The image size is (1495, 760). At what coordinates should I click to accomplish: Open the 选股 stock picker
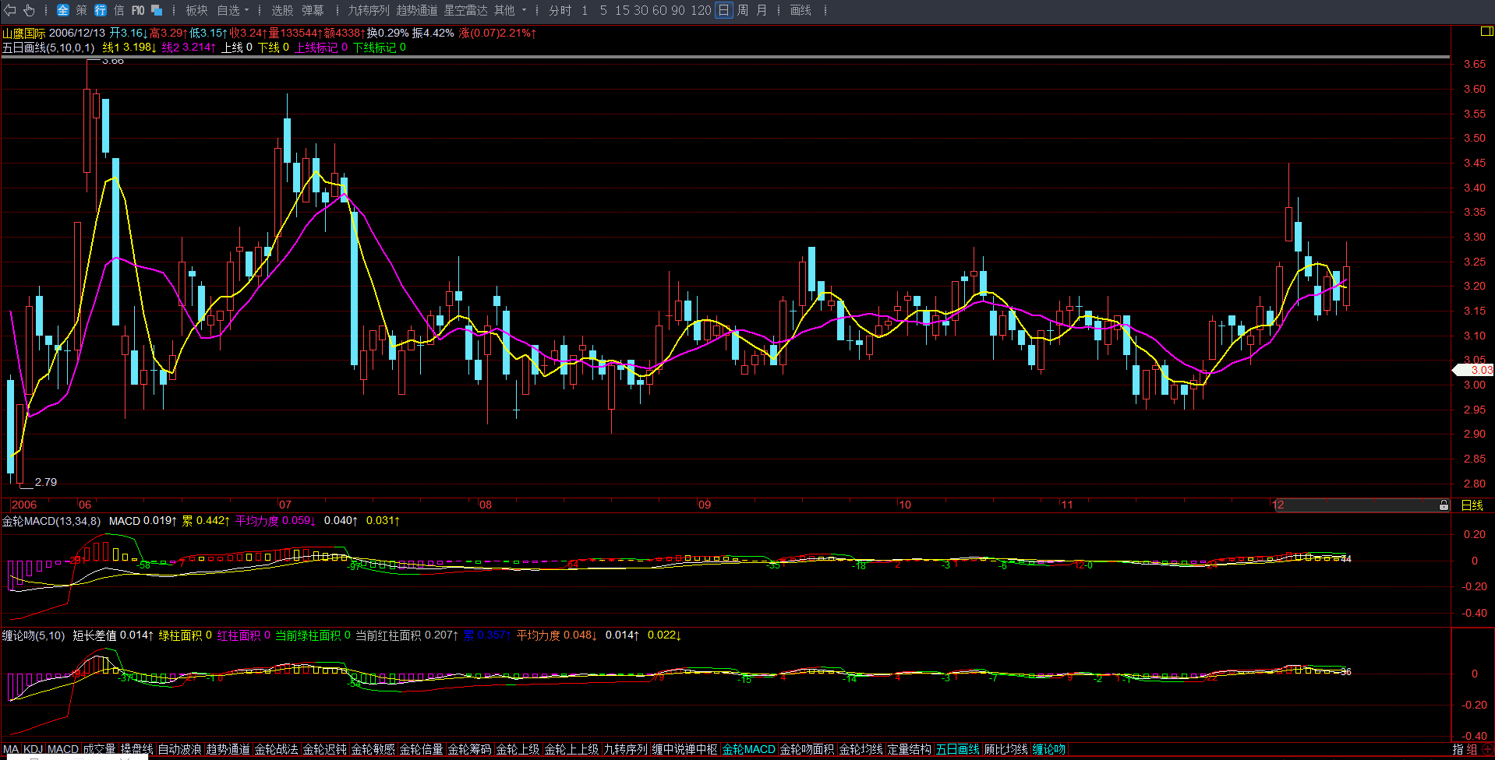[x=282, y=10]
